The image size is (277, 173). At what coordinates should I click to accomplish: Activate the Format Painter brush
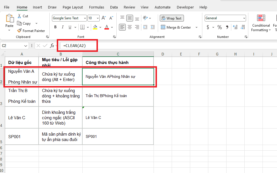tap(19, 31)
